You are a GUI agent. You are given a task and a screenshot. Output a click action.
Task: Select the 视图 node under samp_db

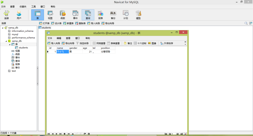(17, 51)
